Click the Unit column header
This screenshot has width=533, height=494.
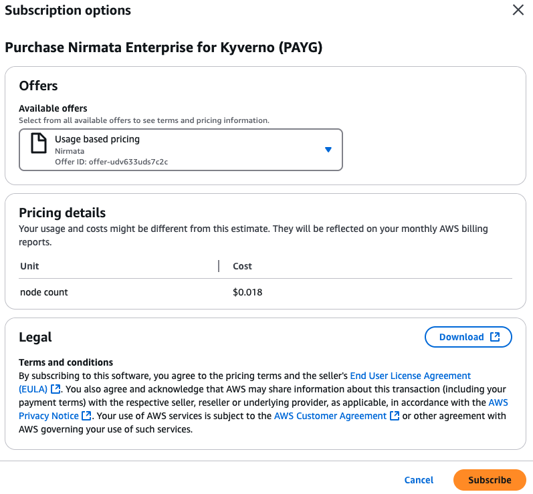(29, 266)
